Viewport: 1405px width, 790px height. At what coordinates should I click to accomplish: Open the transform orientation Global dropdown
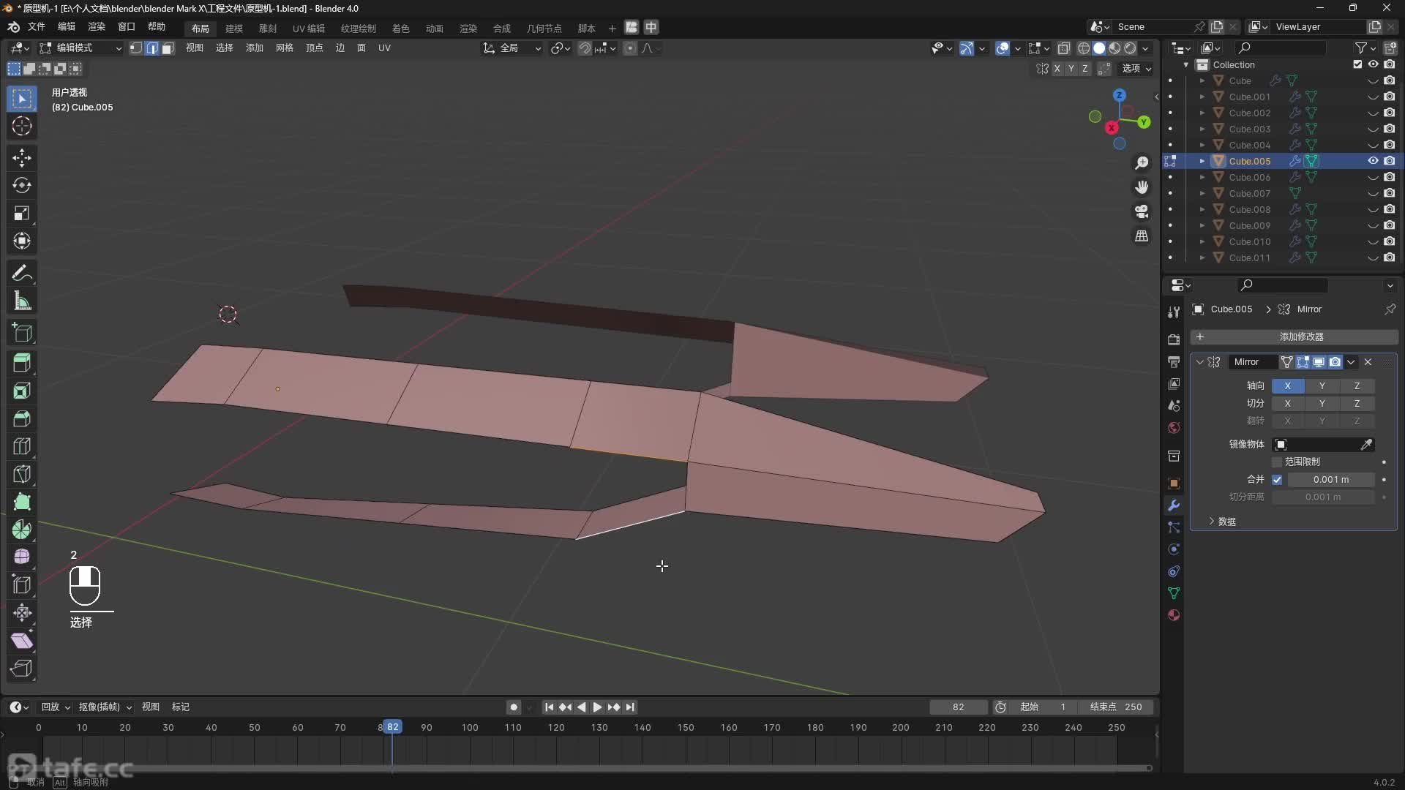(512, 48)
